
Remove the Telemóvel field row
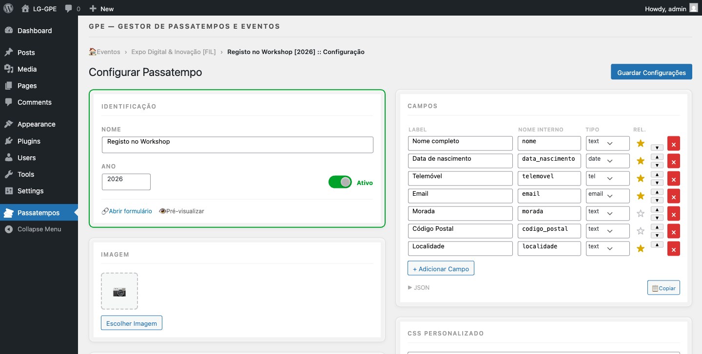coord(673,179)
